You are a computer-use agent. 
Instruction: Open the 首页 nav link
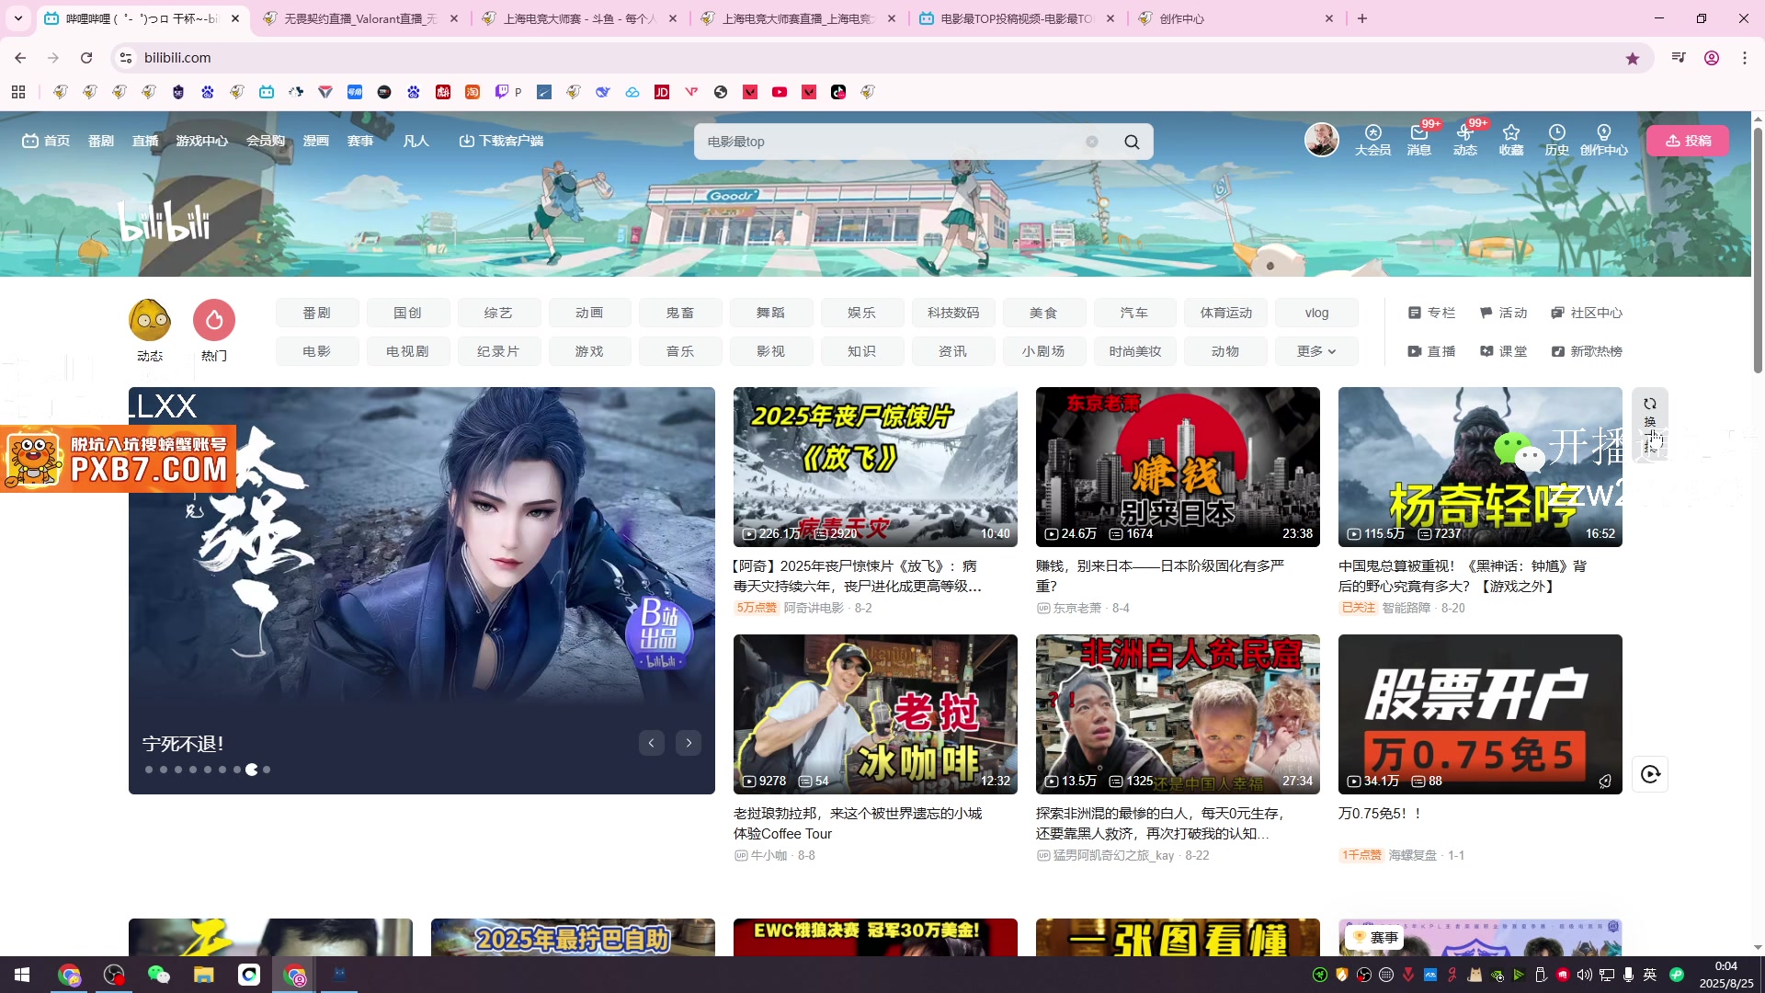click(x=46, y=141)
